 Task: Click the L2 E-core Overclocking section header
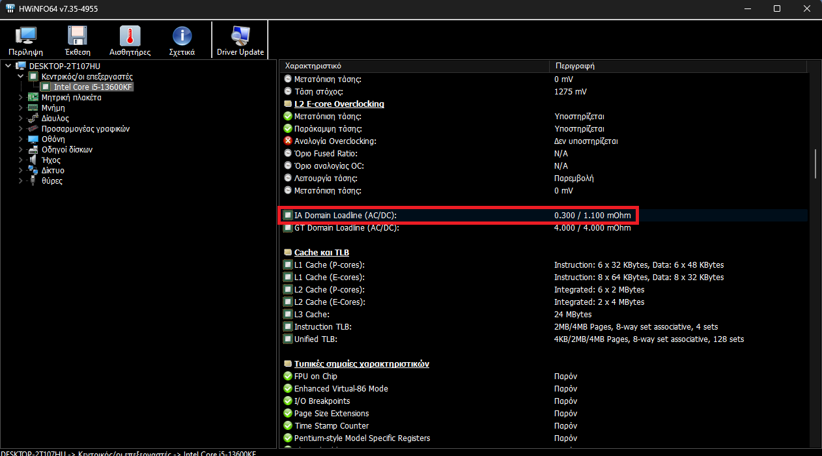tap(339, 104)
